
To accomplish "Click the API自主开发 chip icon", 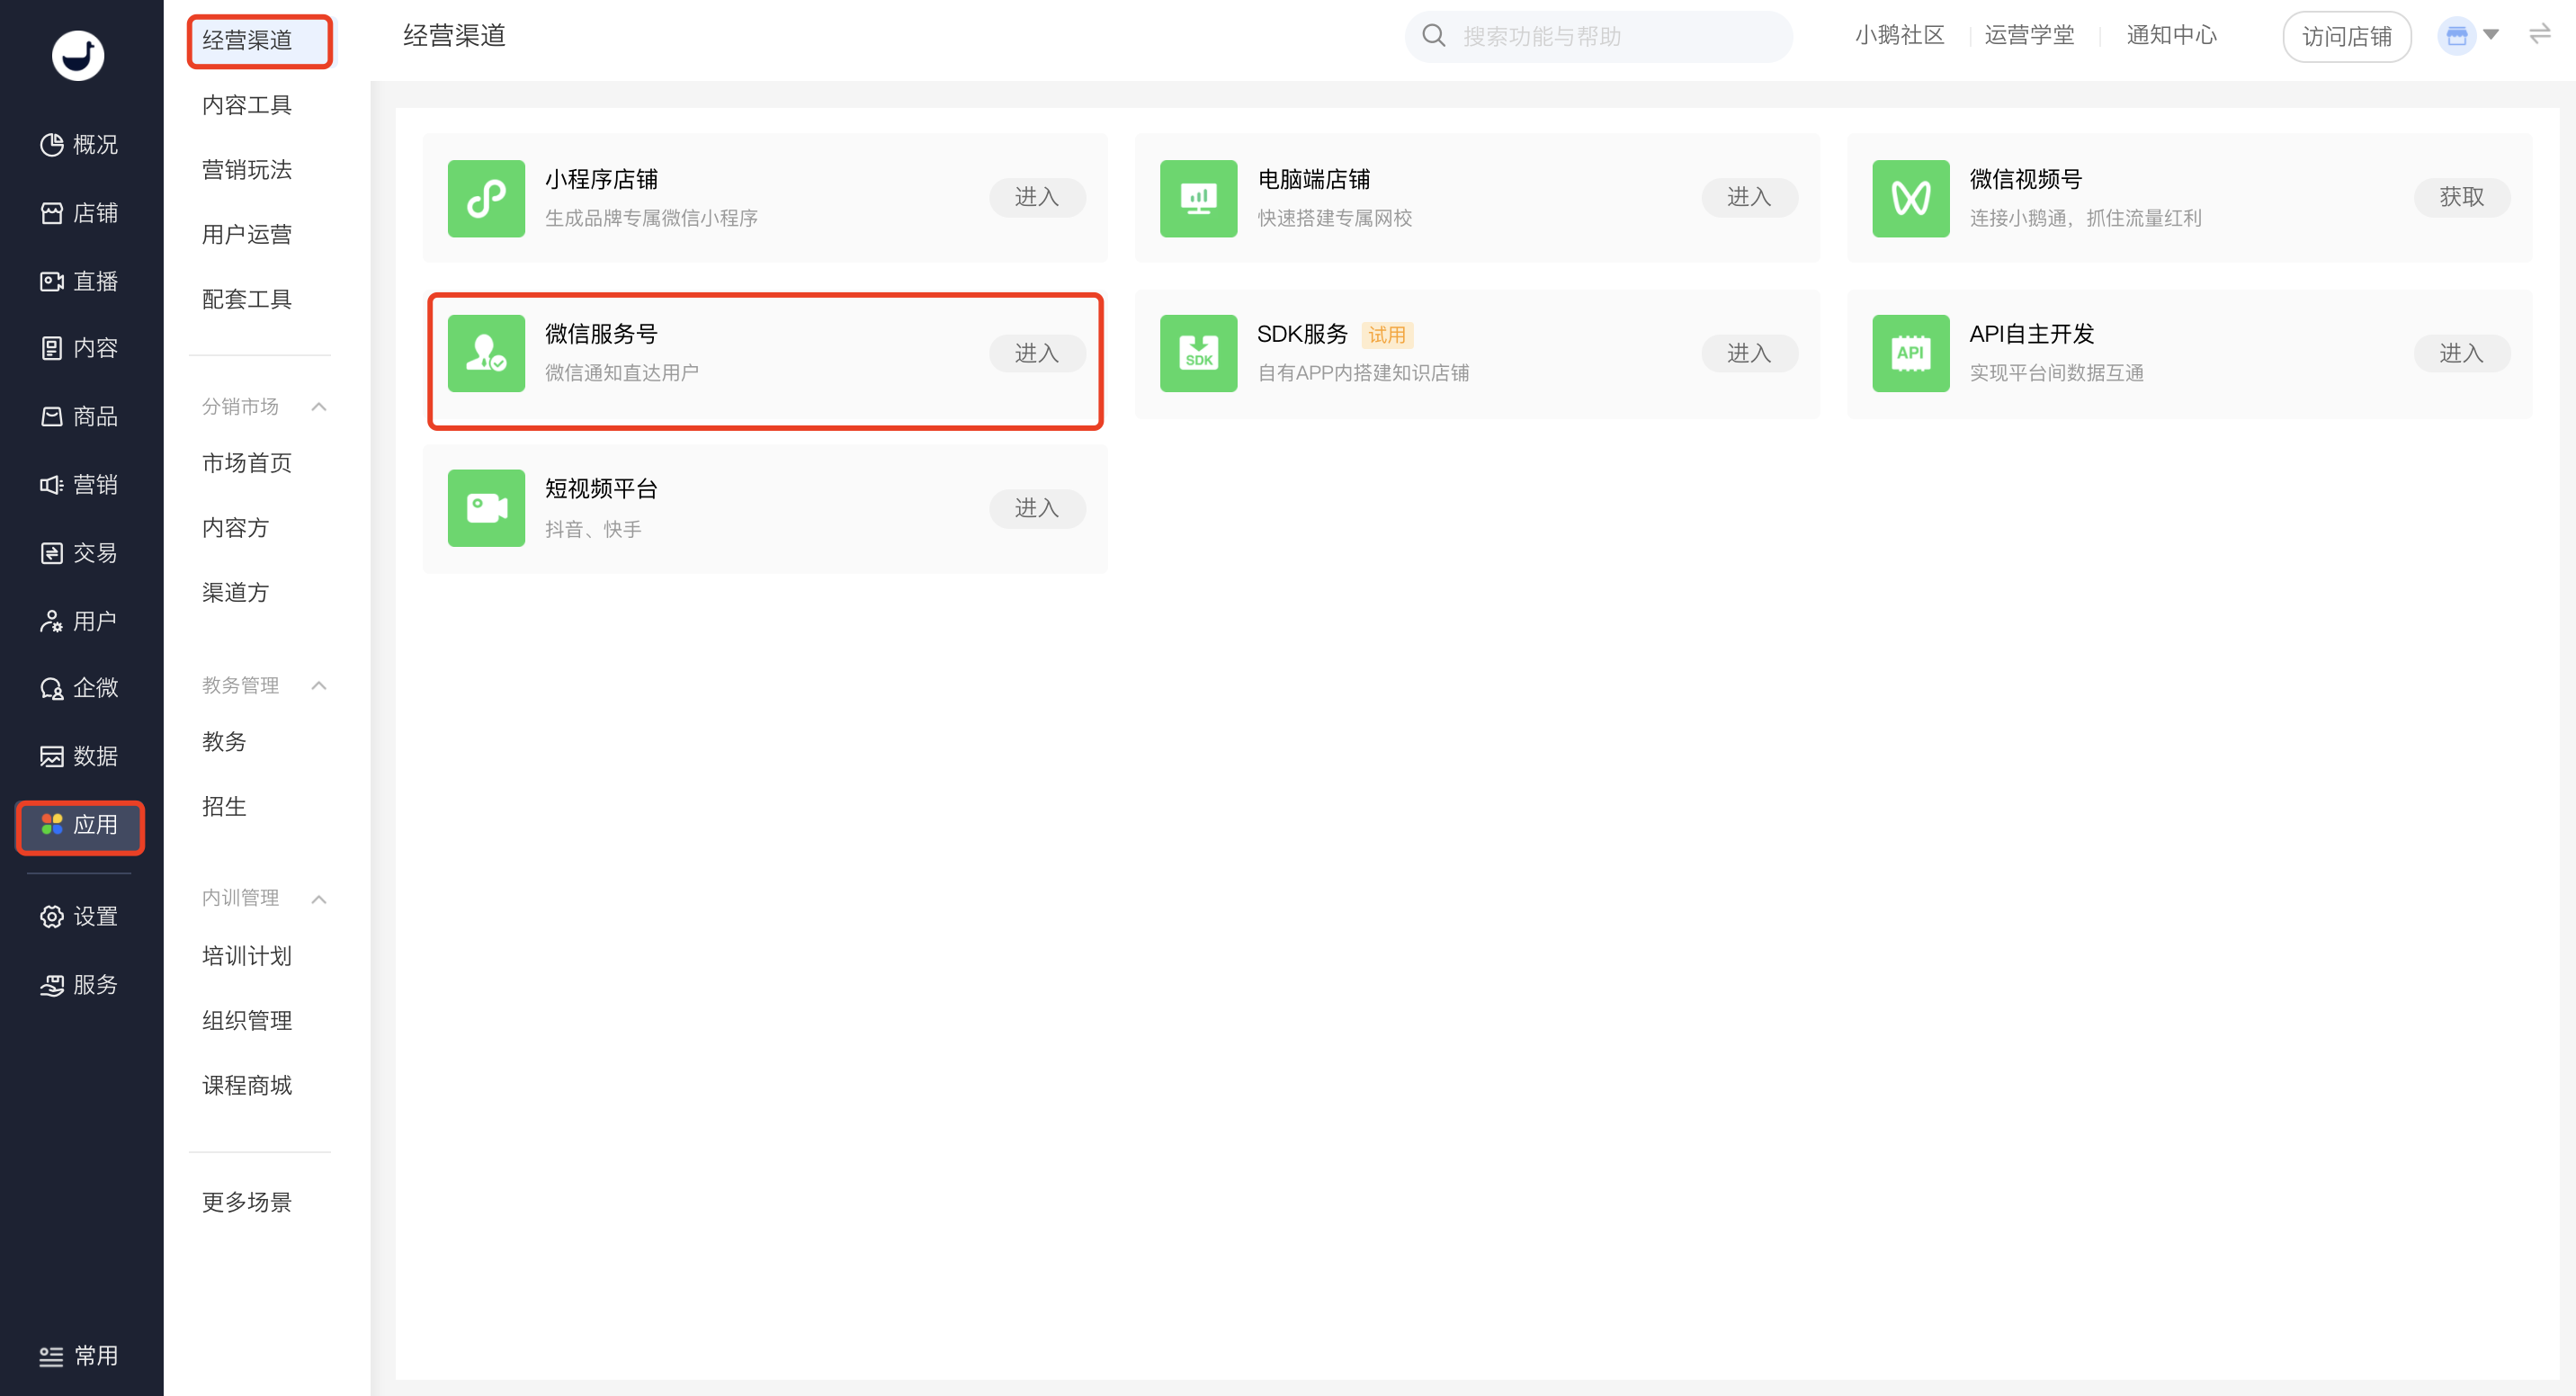I will pyautogui.click(x=1910, y=353).
